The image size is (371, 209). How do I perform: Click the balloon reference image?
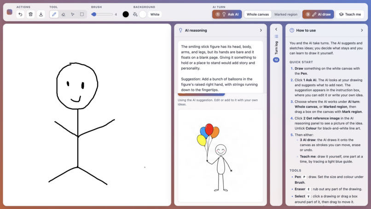point(220,156)
